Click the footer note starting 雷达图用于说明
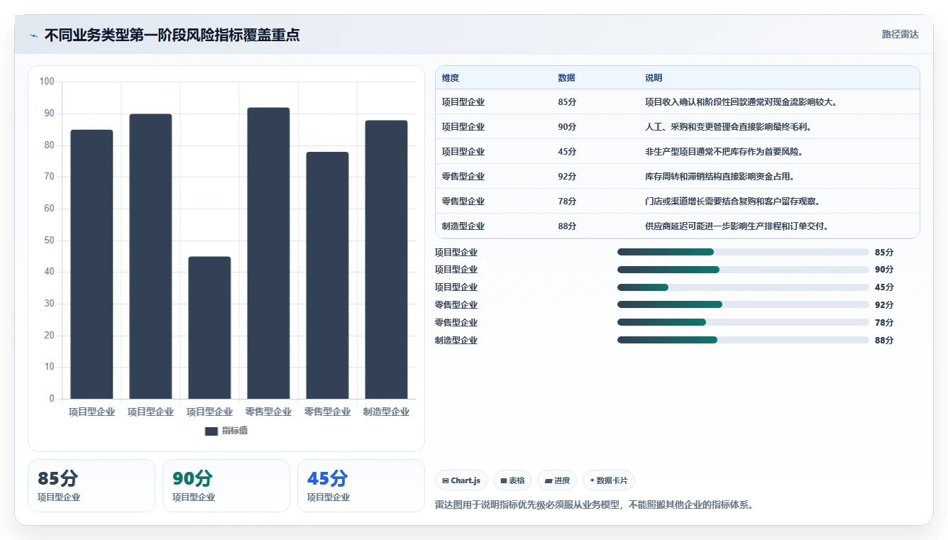 pos(594,505)
